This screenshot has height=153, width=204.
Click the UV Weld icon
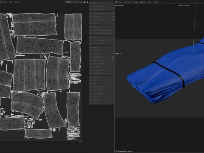point(91,23)
